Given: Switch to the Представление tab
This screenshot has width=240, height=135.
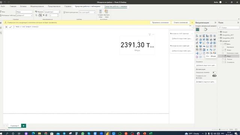Looking at the screenshot, I should point(54,6).
